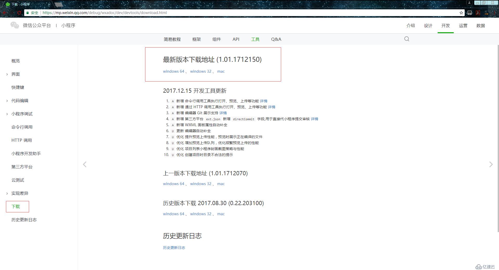The width and height of the screenshot is (499, 270).
Task: Open the search magnifier icon
Action: coord(407,39)
